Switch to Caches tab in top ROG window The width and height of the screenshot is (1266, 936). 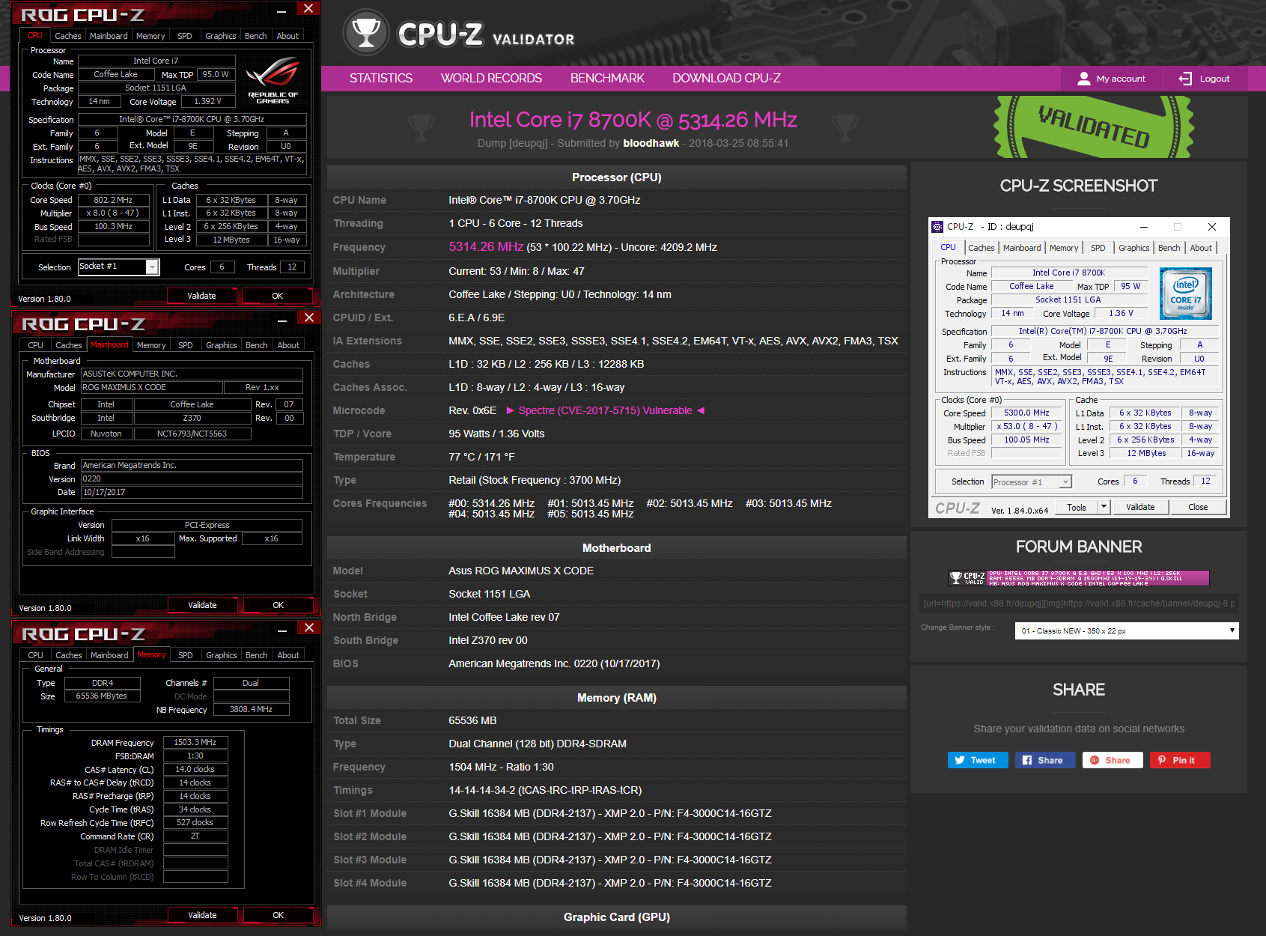[x=68, y=36]
